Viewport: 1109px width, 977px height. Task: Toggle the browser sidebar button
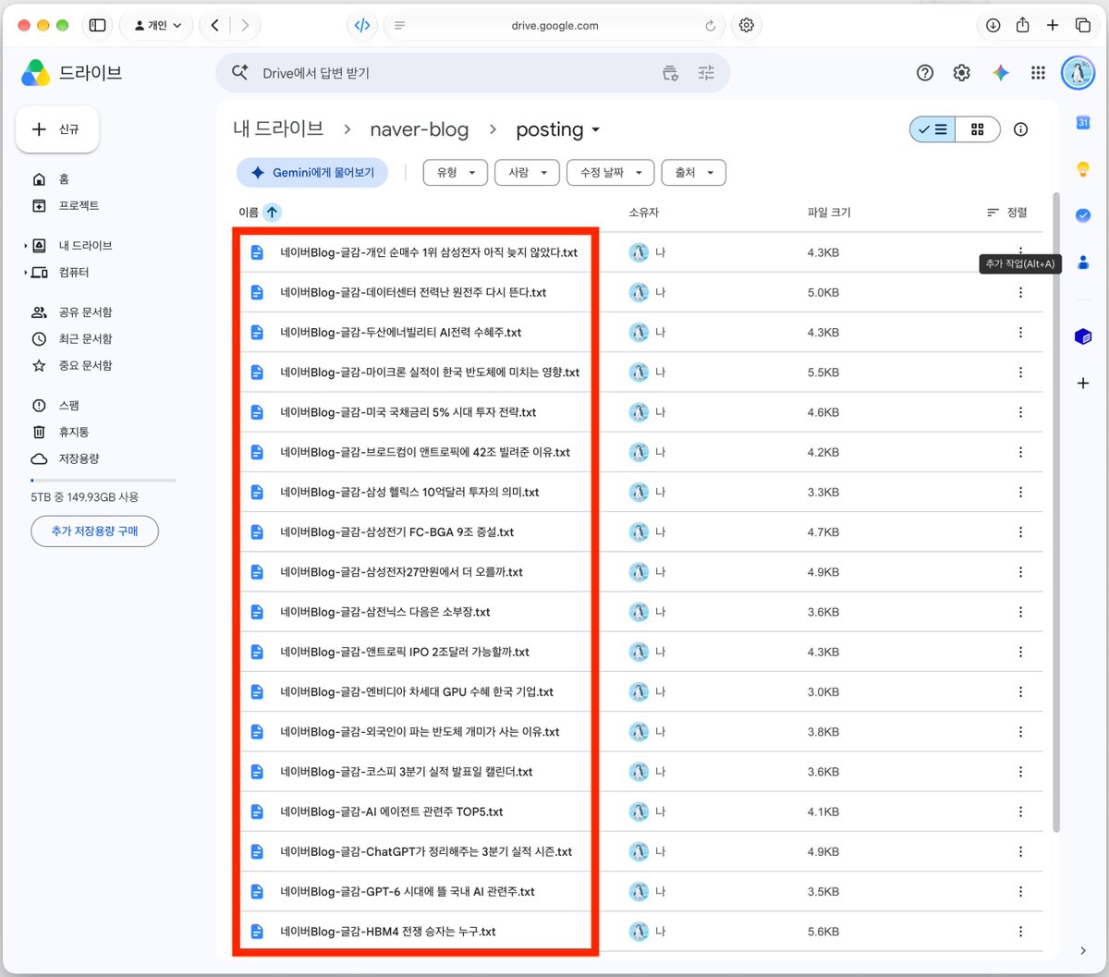pos(97,26)
